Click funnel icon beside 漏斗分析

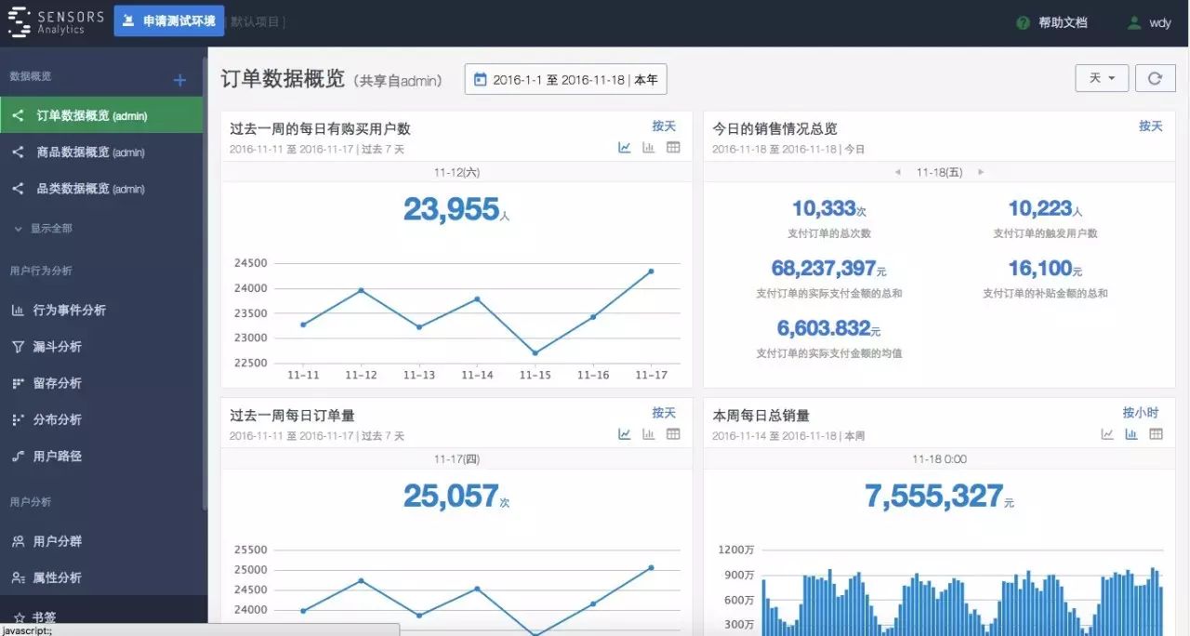click(x=18, y=346)
